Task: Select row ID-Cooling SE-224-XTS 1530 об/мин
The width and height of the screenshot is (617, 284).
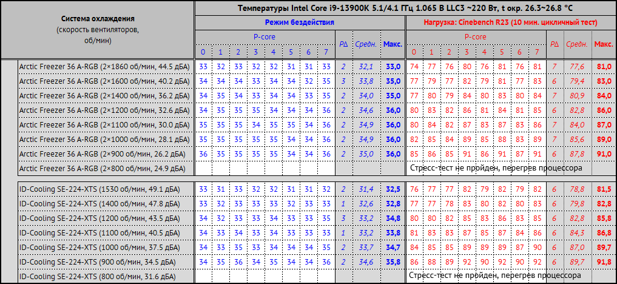Action: [317, 189]
